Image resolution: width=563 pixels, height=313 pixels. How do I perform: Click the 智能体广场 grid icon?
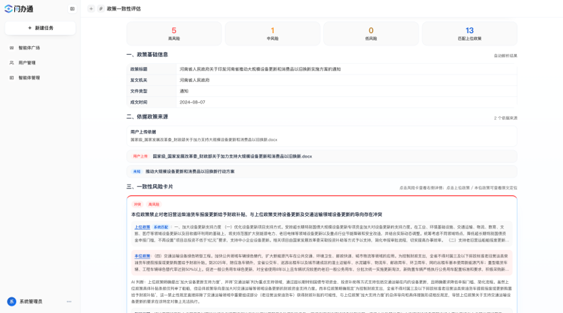click(12, 47)
